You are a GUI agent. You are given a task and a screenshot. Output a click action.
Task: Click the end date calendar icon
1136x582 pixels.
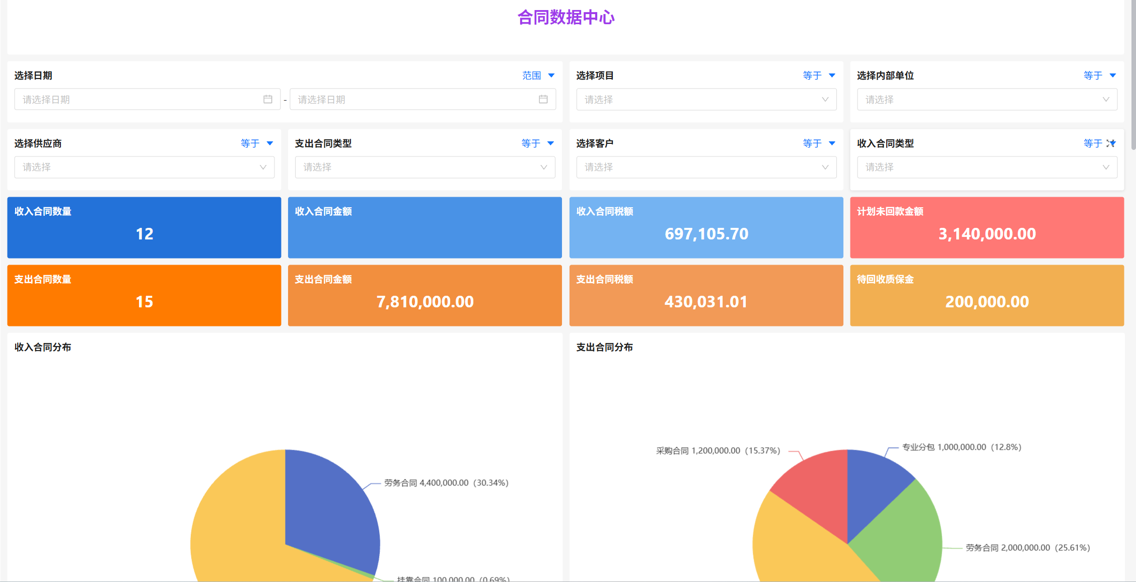(x=543, y=99)
